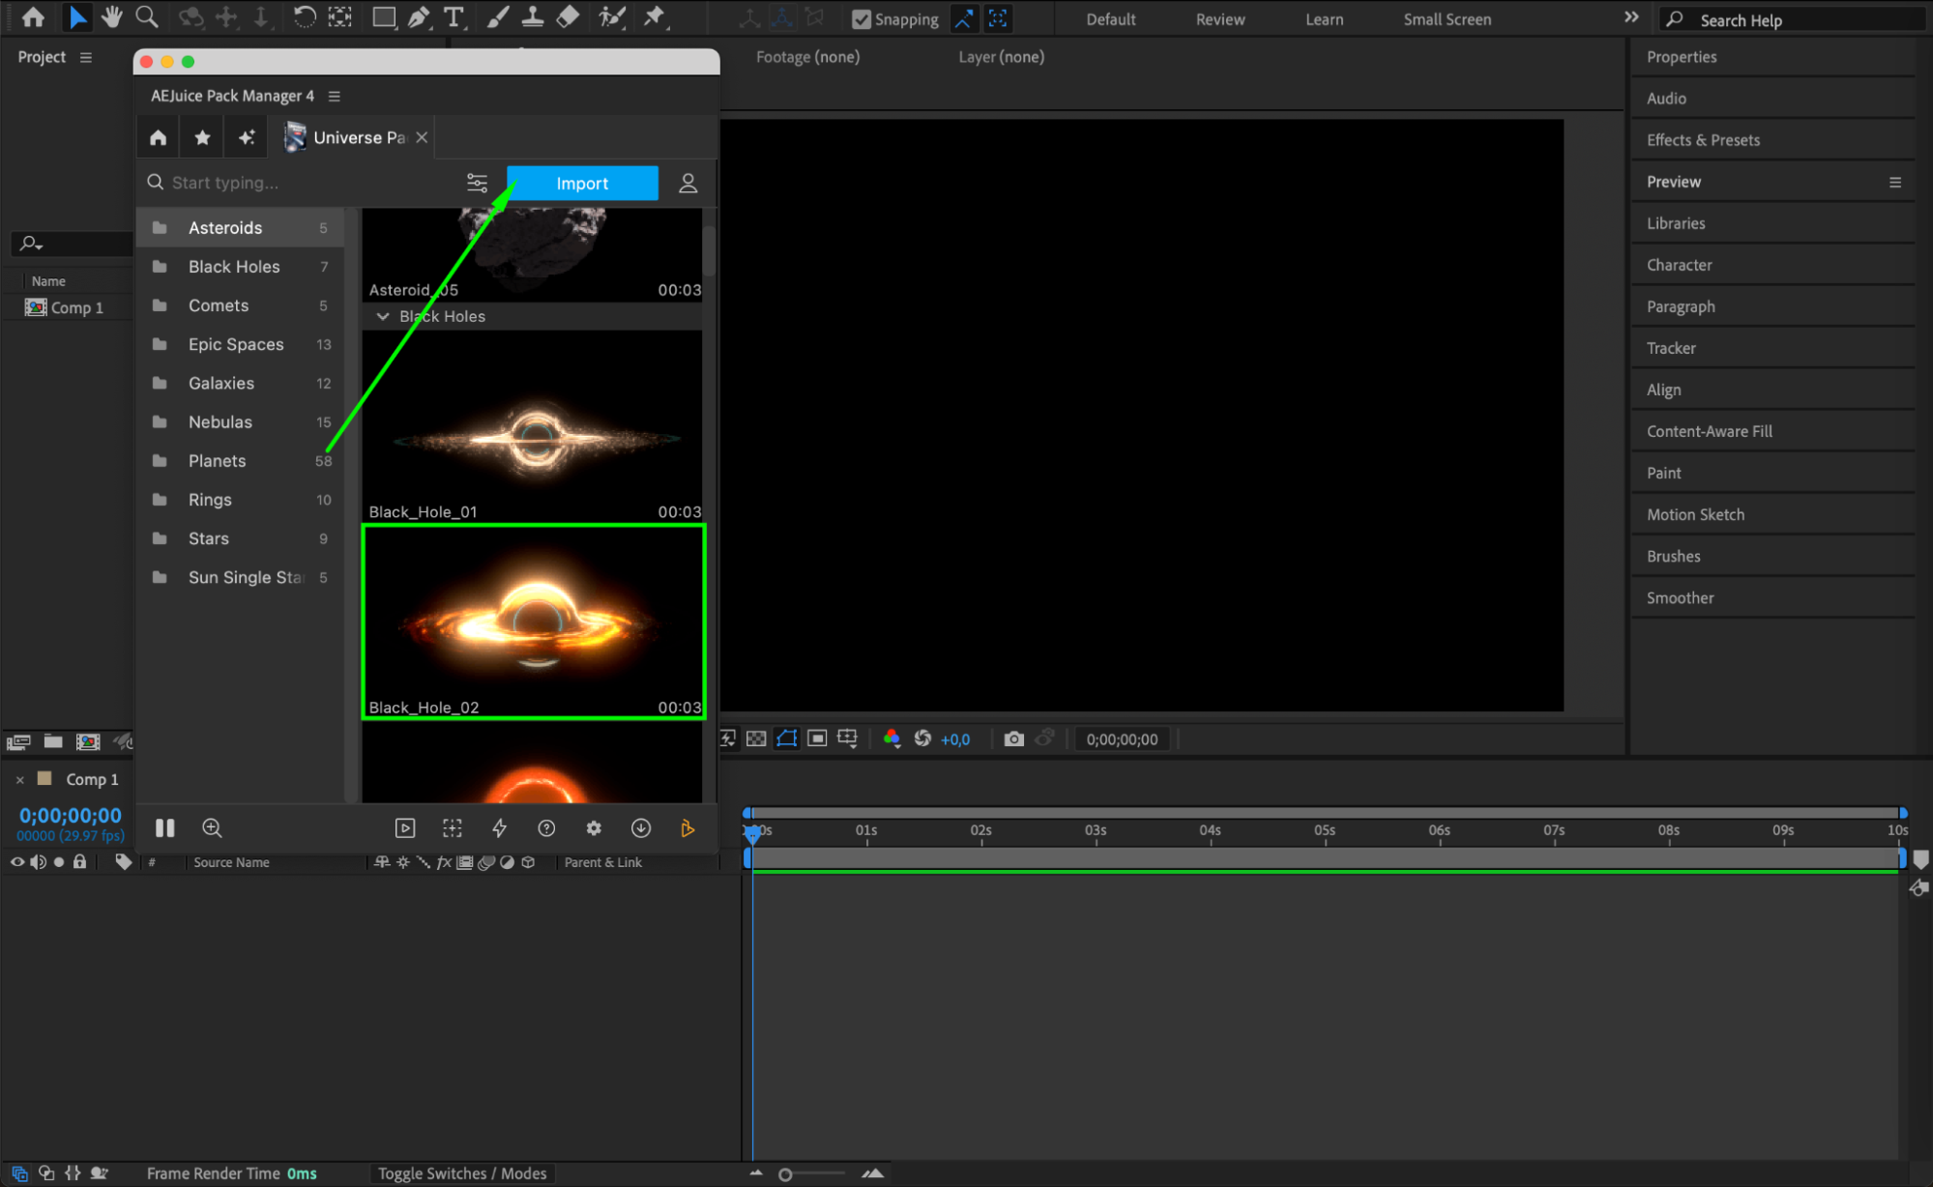
Task: Open AEJuice settings gear icon
Action: 594,828
